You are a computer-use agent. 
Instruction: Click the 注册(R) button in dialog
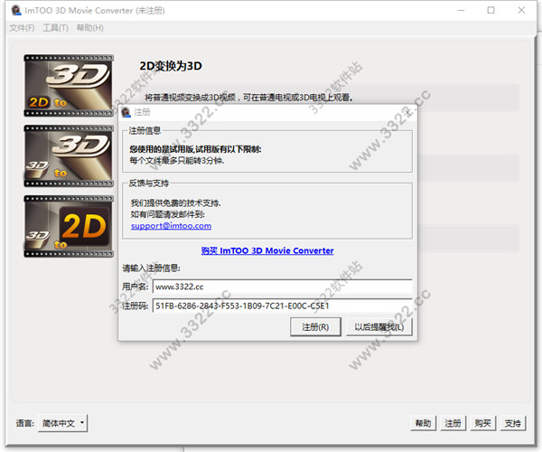[x=315, y=327]
